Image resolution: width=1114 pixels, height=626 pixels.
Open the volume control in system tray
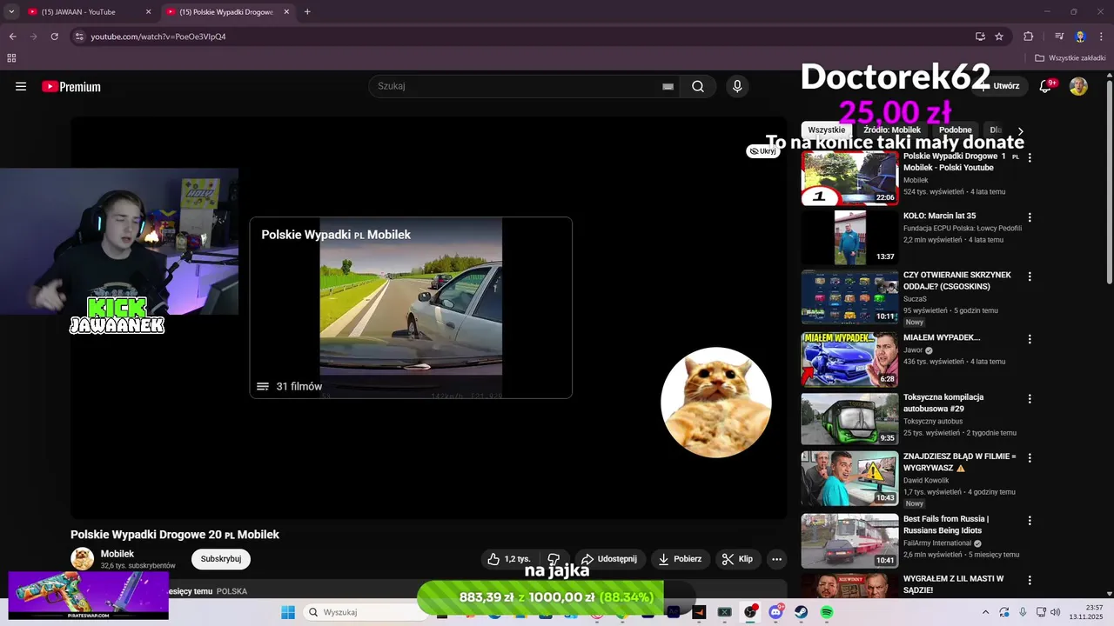(x=1055, y=612)
